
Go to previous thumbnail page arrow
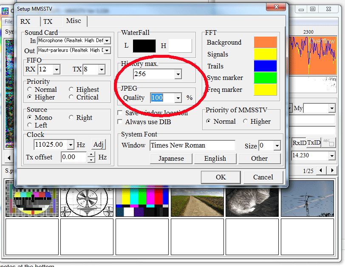point(321,170)
